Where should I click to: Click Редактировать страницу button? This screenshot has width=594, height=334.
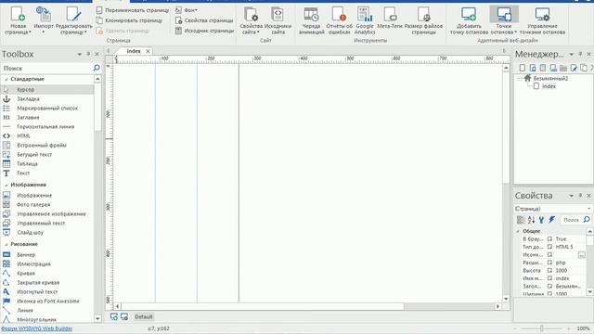(74, 20)
